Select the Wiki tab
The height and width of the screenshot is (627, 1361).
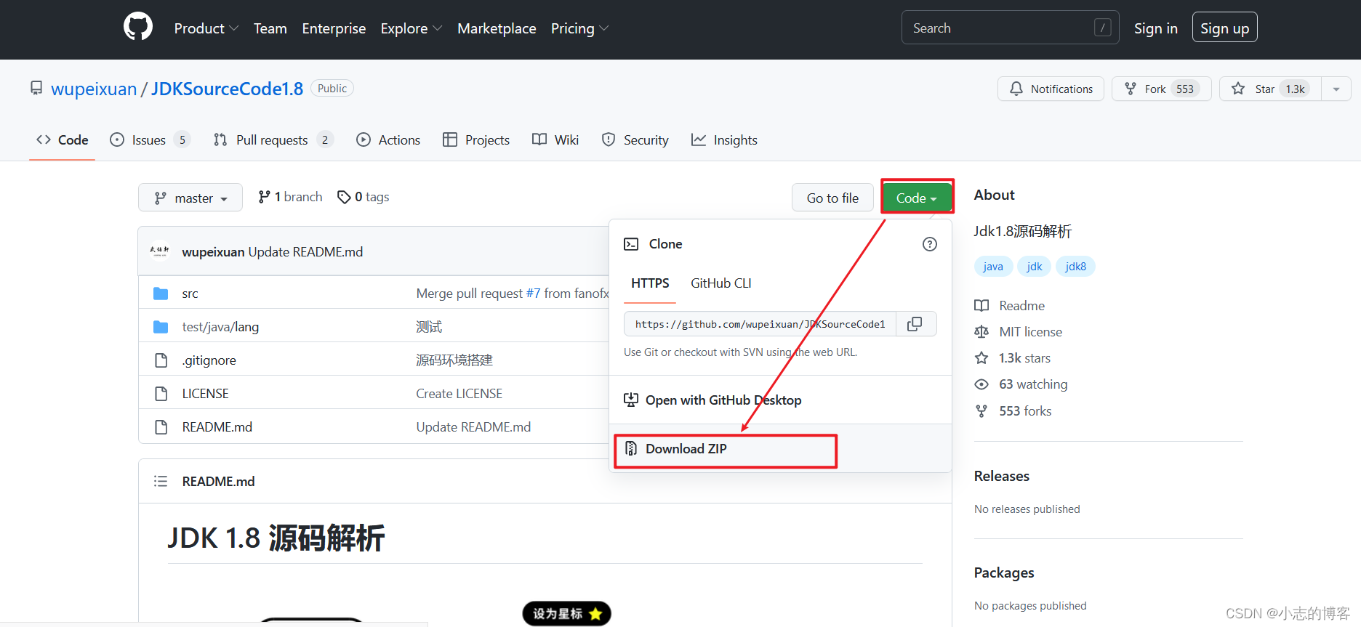pyautogui.click(x=555, y=139)
